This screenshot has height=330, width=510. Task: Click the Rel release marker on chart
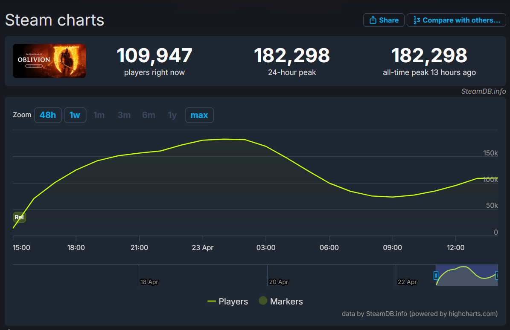coord(19,217)
